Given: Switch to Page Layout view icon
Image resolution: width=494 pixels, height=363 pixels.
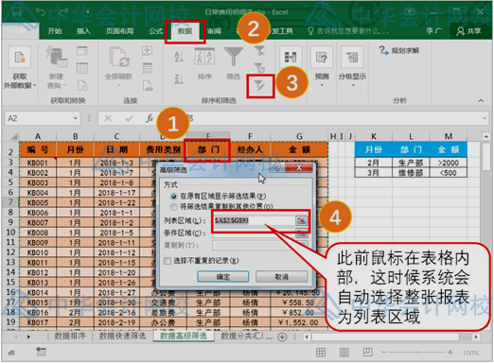Looking at the screenshot, I should pyautogui.click(x=344, y=352).
